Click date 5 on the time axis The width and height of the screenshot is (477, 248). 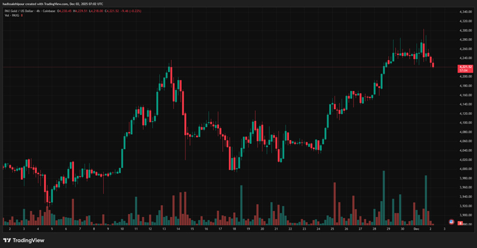[51, 229]
